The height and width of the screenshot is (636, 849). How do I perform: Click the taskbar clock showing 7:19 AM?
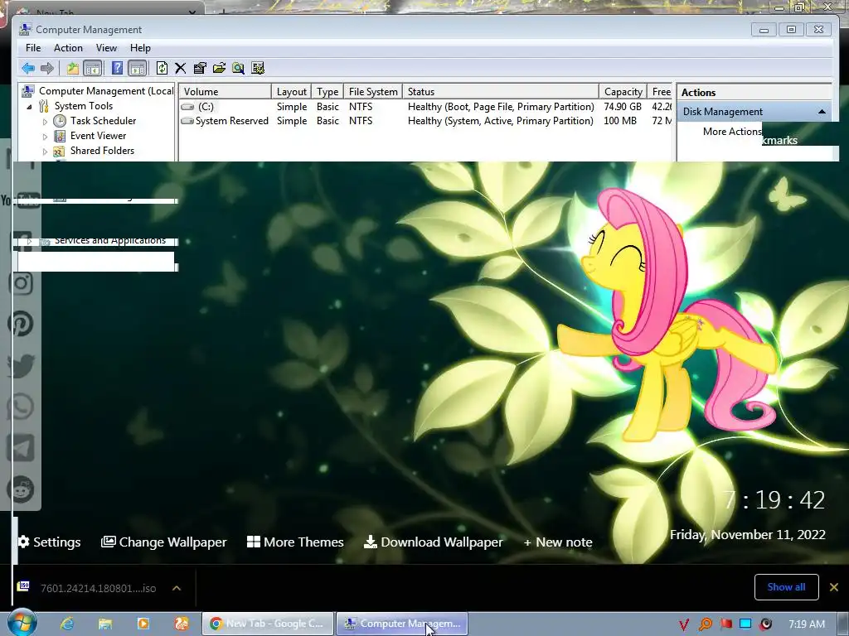point(807,624)
